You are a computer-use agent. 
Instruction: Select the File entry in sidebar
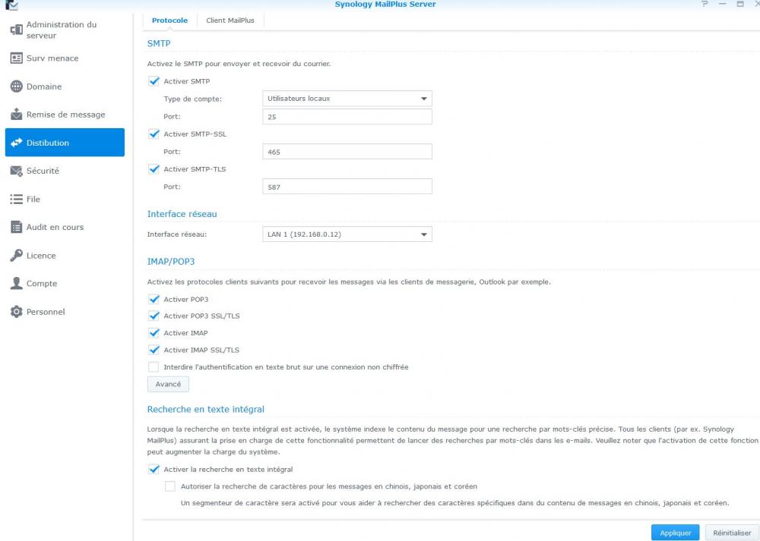point(65,199)
